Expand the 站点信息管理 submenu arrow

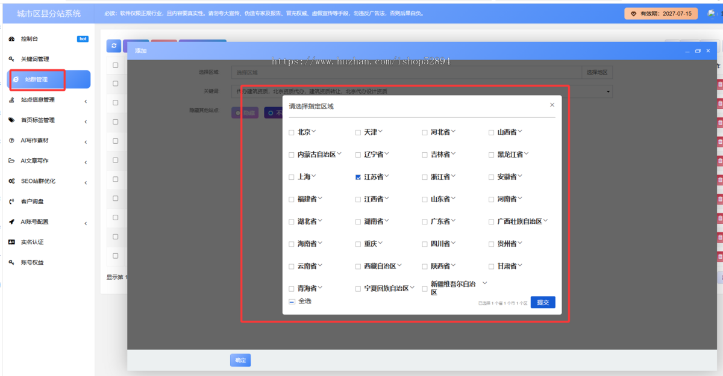point(86,100)
